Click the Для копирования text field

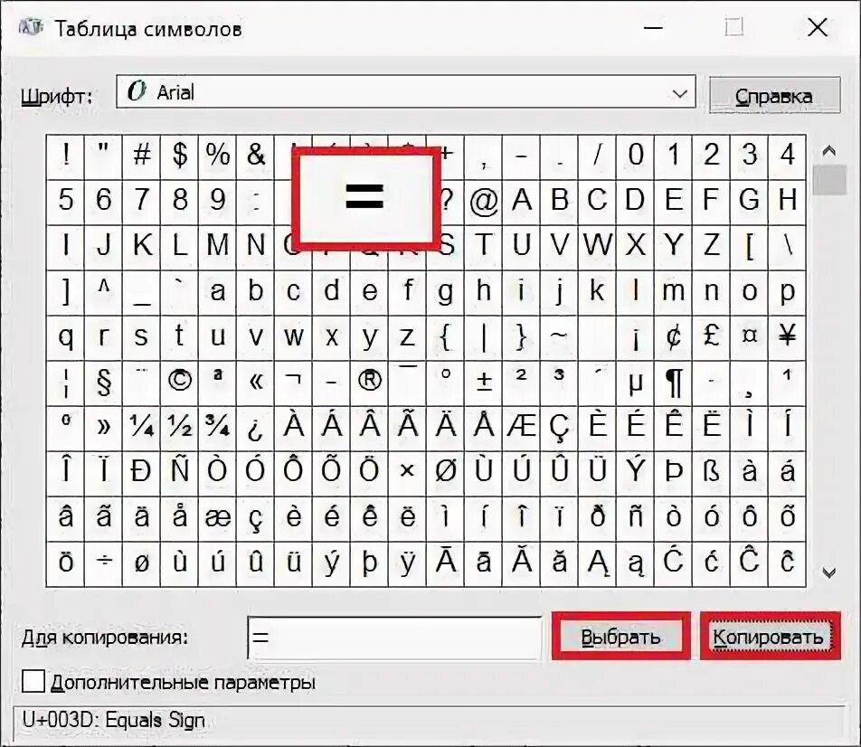[395, 638]
